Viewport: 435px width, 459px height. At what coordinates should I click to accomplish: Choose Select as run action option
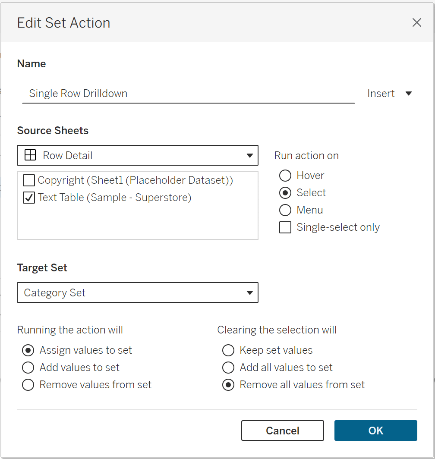pos(285,193)
